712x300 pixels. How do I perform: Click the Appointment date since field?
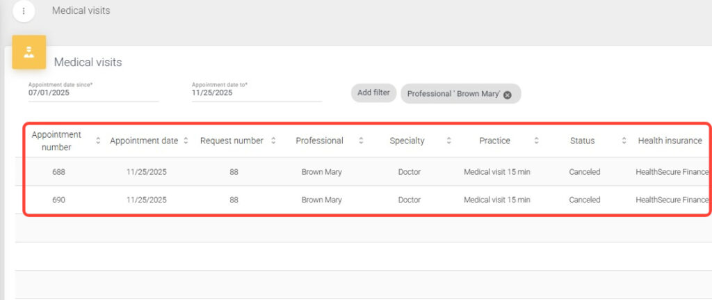pyautogui.click(x=93, y=93)
